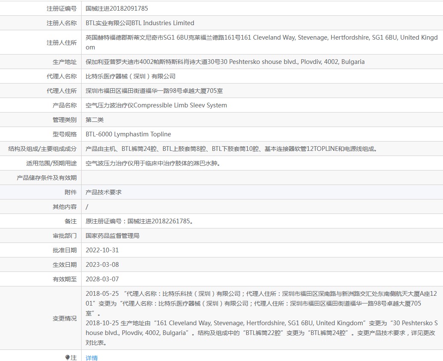Screen dimensions: 443x361
Task: Click approving department 国家药品监督管理局
Action: point(112,236)
